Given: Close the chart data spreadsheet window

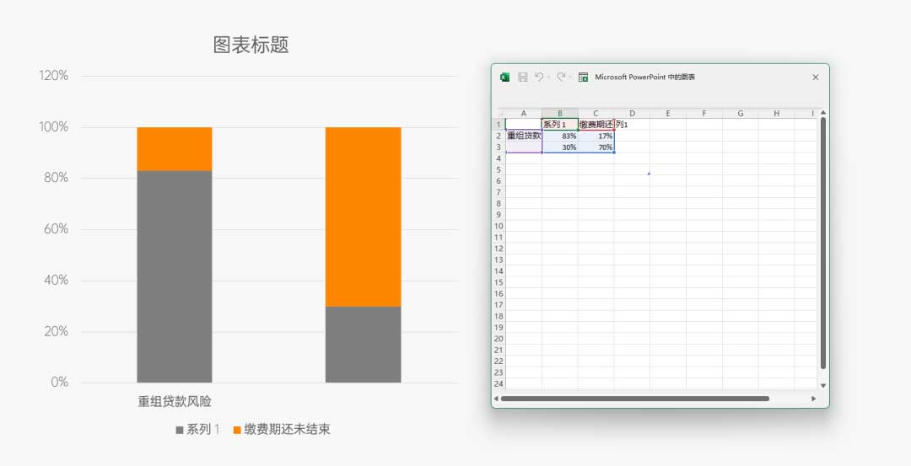Looking at the screenshot, I should (x=815, y=78).
